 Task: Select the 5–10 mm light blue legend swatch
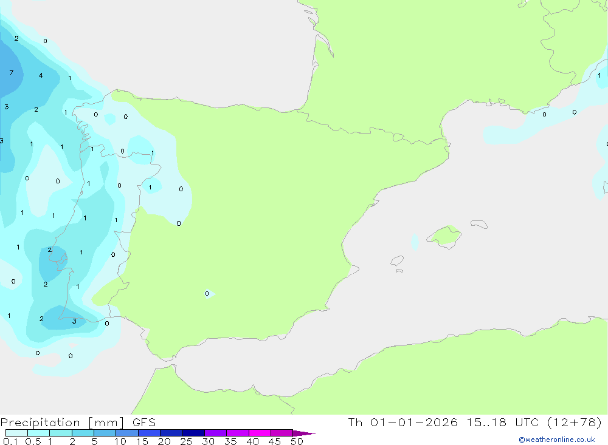tap(105, 433)
